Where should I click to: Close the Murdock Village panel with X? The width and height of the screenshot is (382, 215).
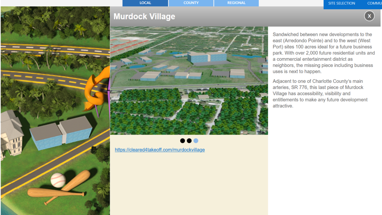pyautogui.click(x=369, y=16)
